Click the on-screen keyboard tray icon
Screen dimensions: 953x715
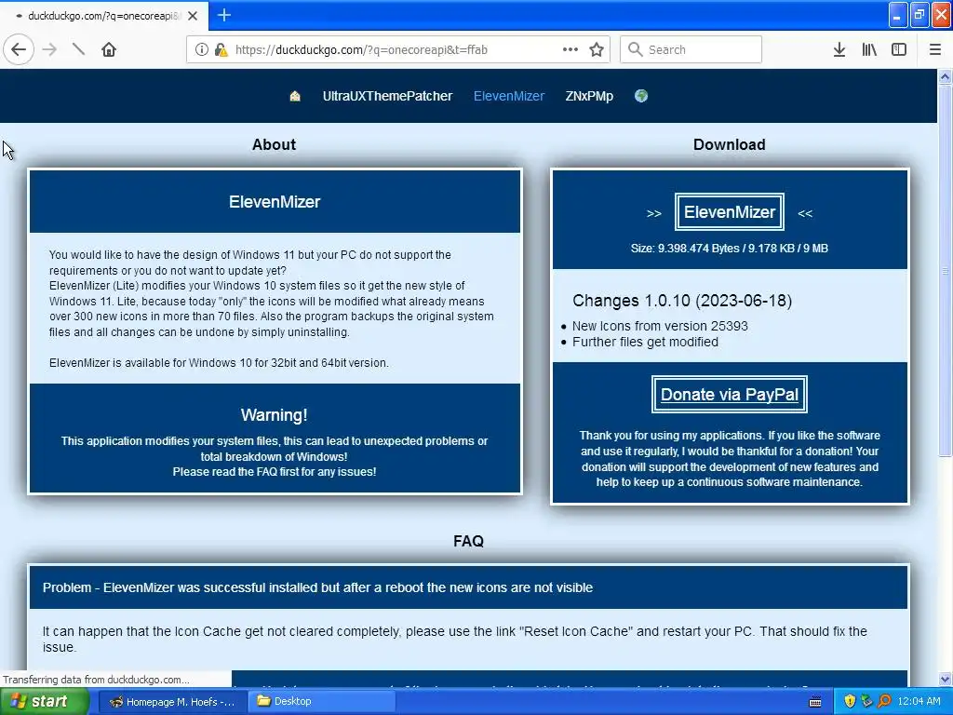point(815,702)
